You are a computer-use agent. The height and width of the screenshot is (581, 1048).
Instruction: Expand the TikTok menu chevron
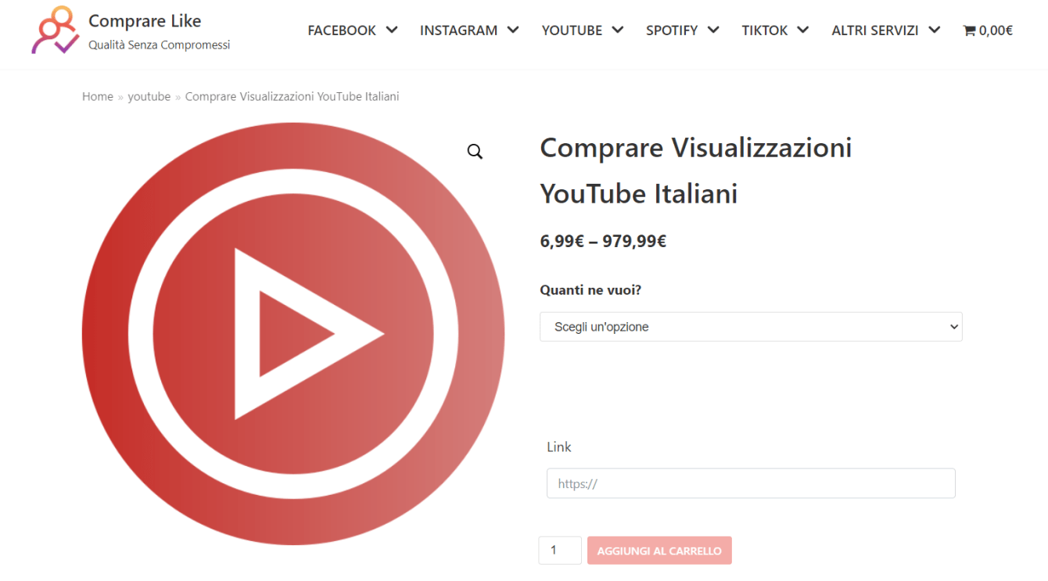(802, 30)
